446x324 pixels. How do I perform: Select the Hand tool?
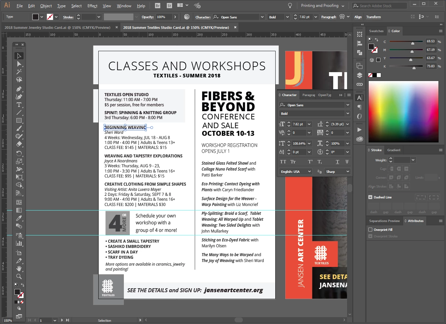(19, 269)
